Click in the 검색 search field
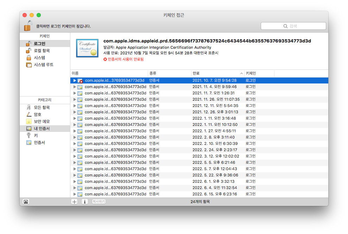The image size is (348, 234). (293, 26)
